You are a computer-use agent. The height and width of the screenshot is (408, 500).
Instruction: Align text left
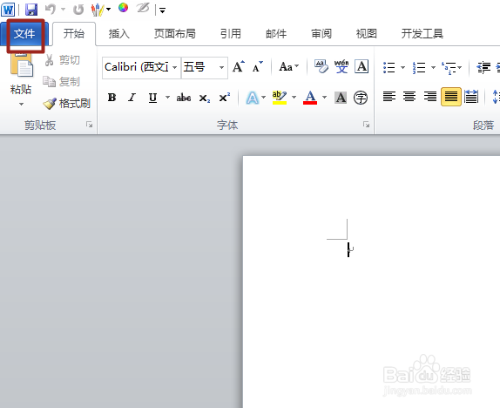pos(389,97)
